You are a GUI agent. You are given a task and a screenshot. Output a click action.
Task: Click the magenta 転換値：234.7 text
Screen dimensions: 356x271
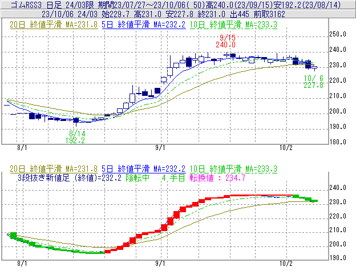tap(217, 177)
